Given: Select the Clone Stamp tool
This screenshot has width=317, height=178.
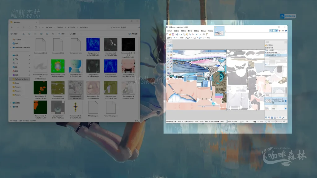Looking at the screenshot, I should tap(168, 67).
